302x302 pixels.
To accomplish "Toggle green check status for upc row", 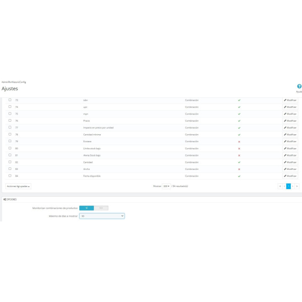I will [x=239, y=107].
